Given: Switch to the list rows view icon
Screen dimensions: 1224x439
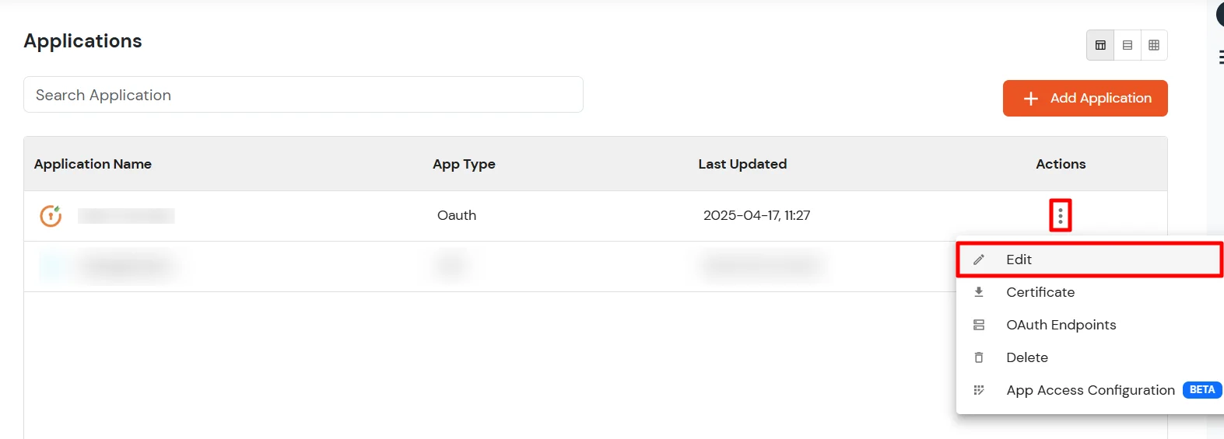Looking at the screenshot, I should tap(1127, 45).
